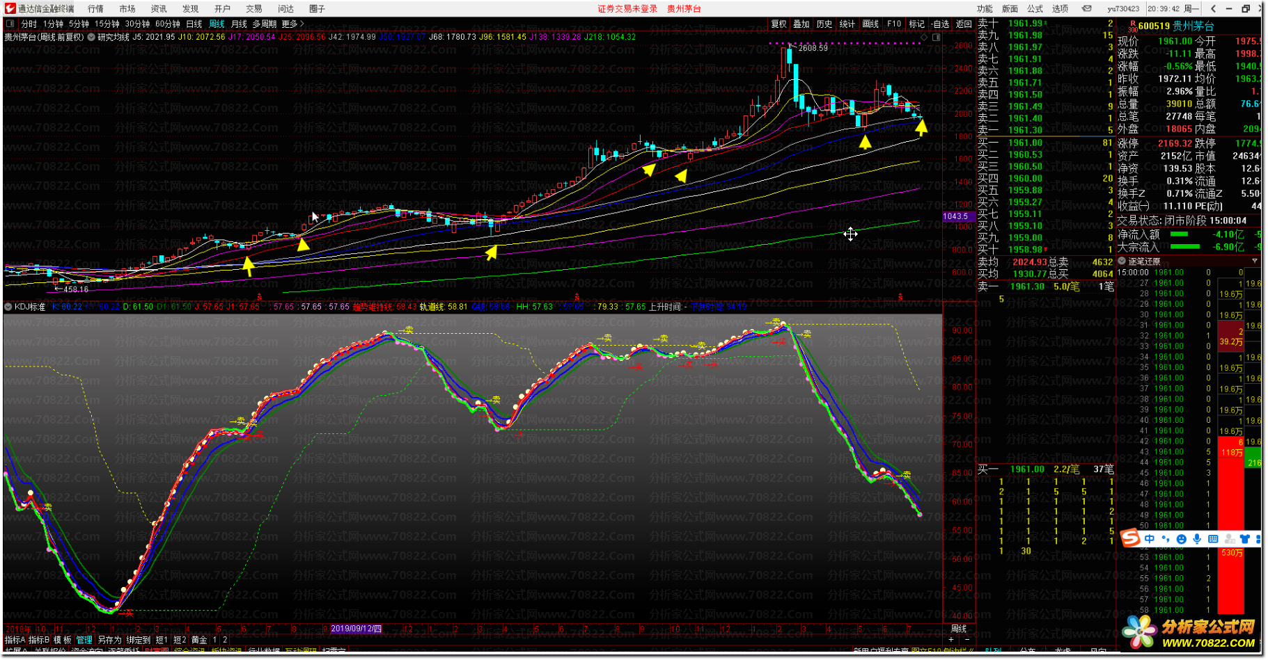This screenshot has width=1268, height=660.
Task: Select the 短2 template tab
Action: tap(180, 640)
